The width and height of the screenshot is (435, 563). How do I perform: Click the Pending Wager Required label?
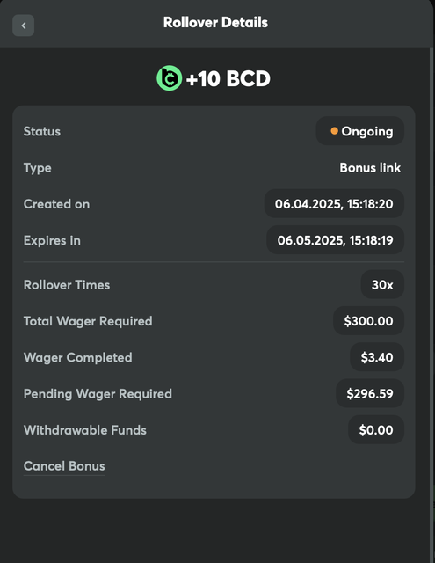(x=98, y=394)
